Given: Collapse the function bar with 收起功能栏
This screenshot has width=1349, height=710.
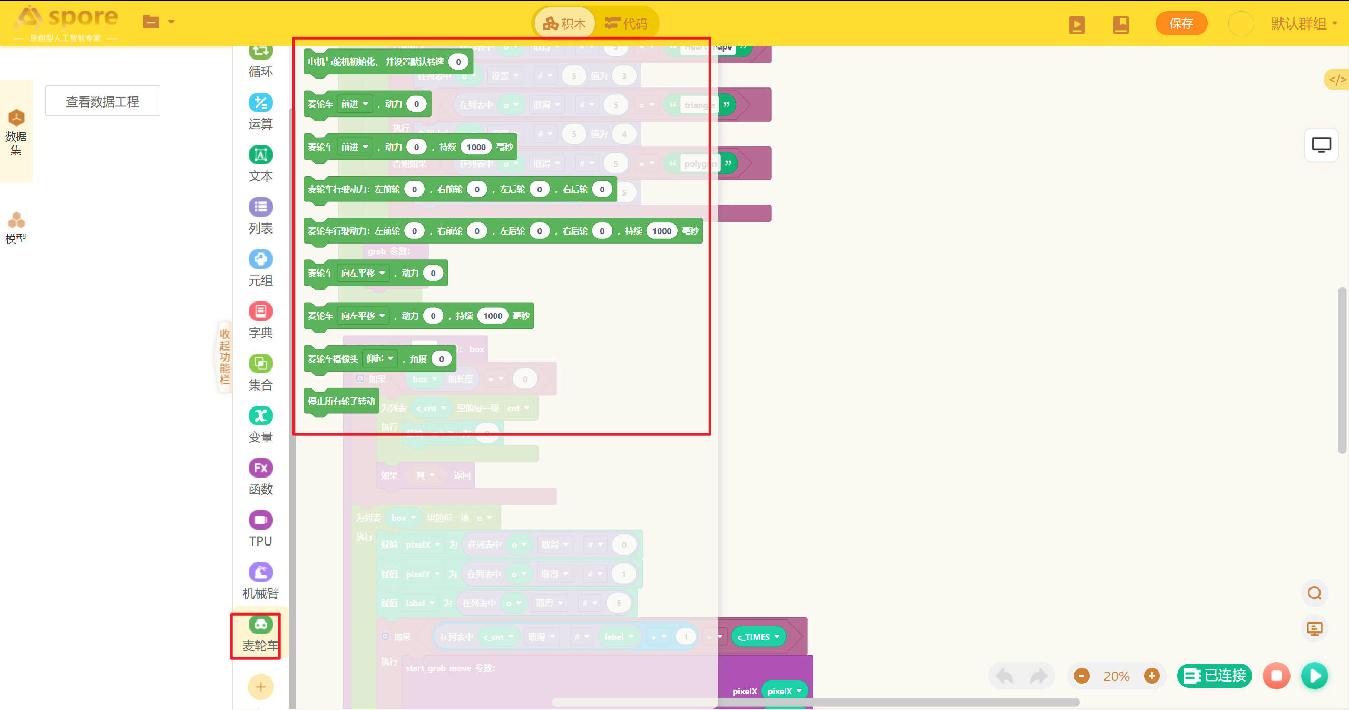Looking at the screenshot, I should click(x=225, y=356).
